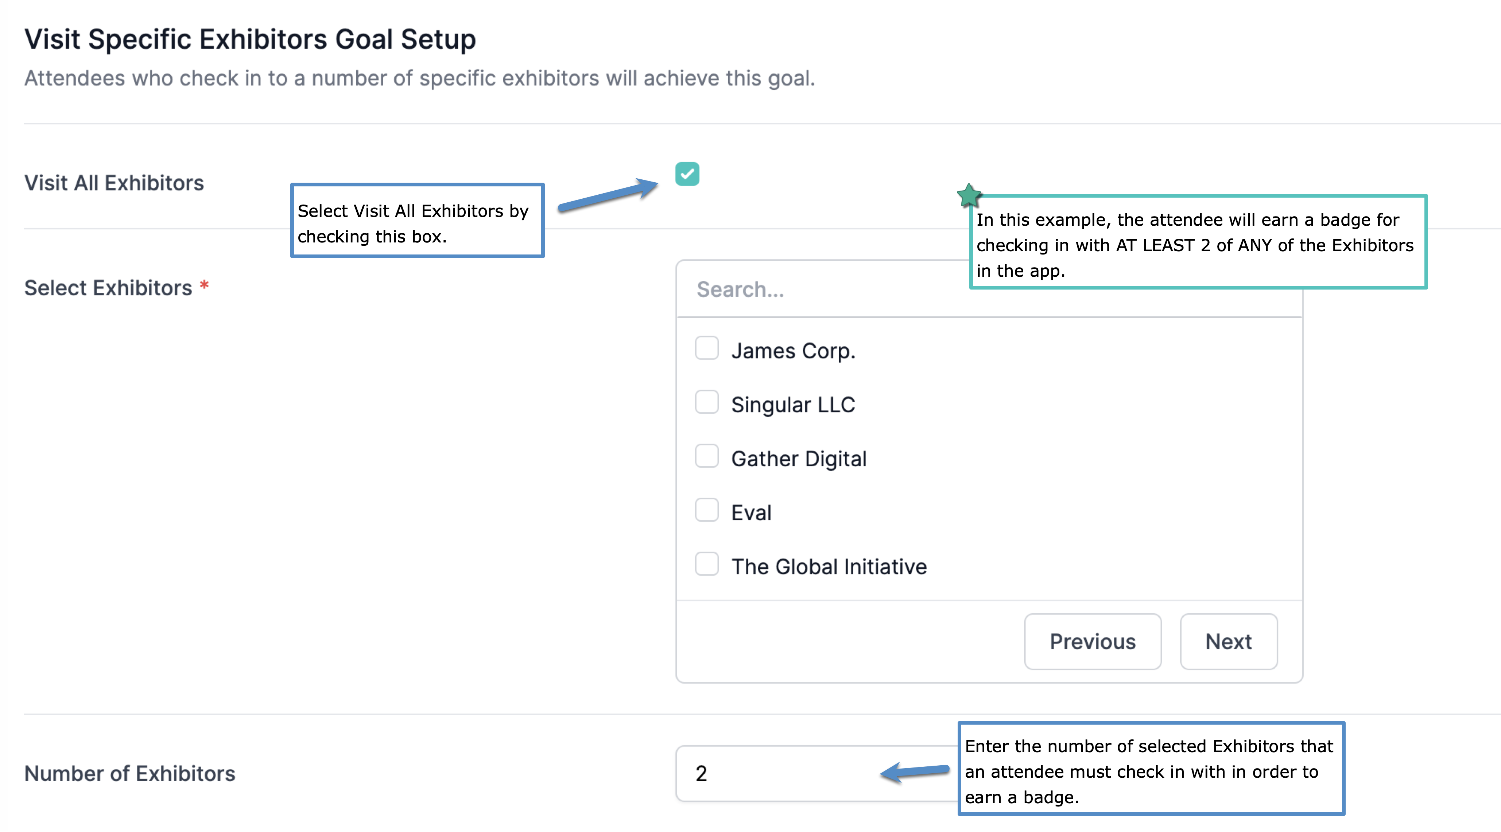Tick the Gather Digital checkbox

click(x=707, y=456)
